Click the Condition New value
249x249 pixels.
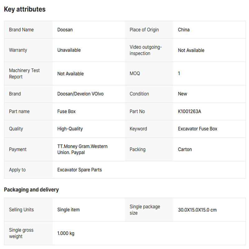pos(182,94)
